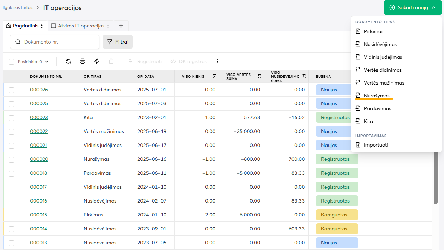Collapse the Sukurti naują dropdown button
The height and width of the screenshot is (250, 444).
(413, 7)
